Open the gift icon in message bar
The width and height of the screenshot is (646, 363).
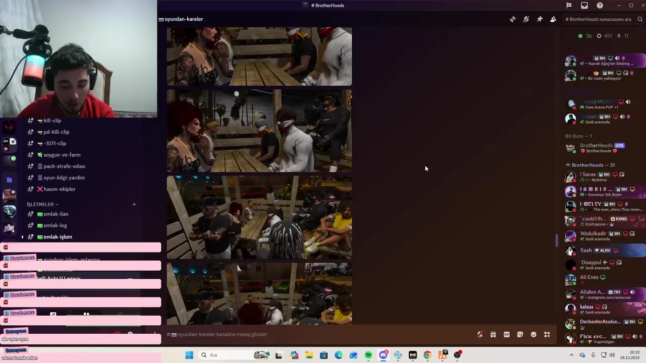point(493,334)
